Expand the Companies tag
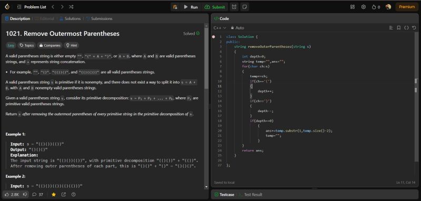421x201 pixels. coord(50,45)
